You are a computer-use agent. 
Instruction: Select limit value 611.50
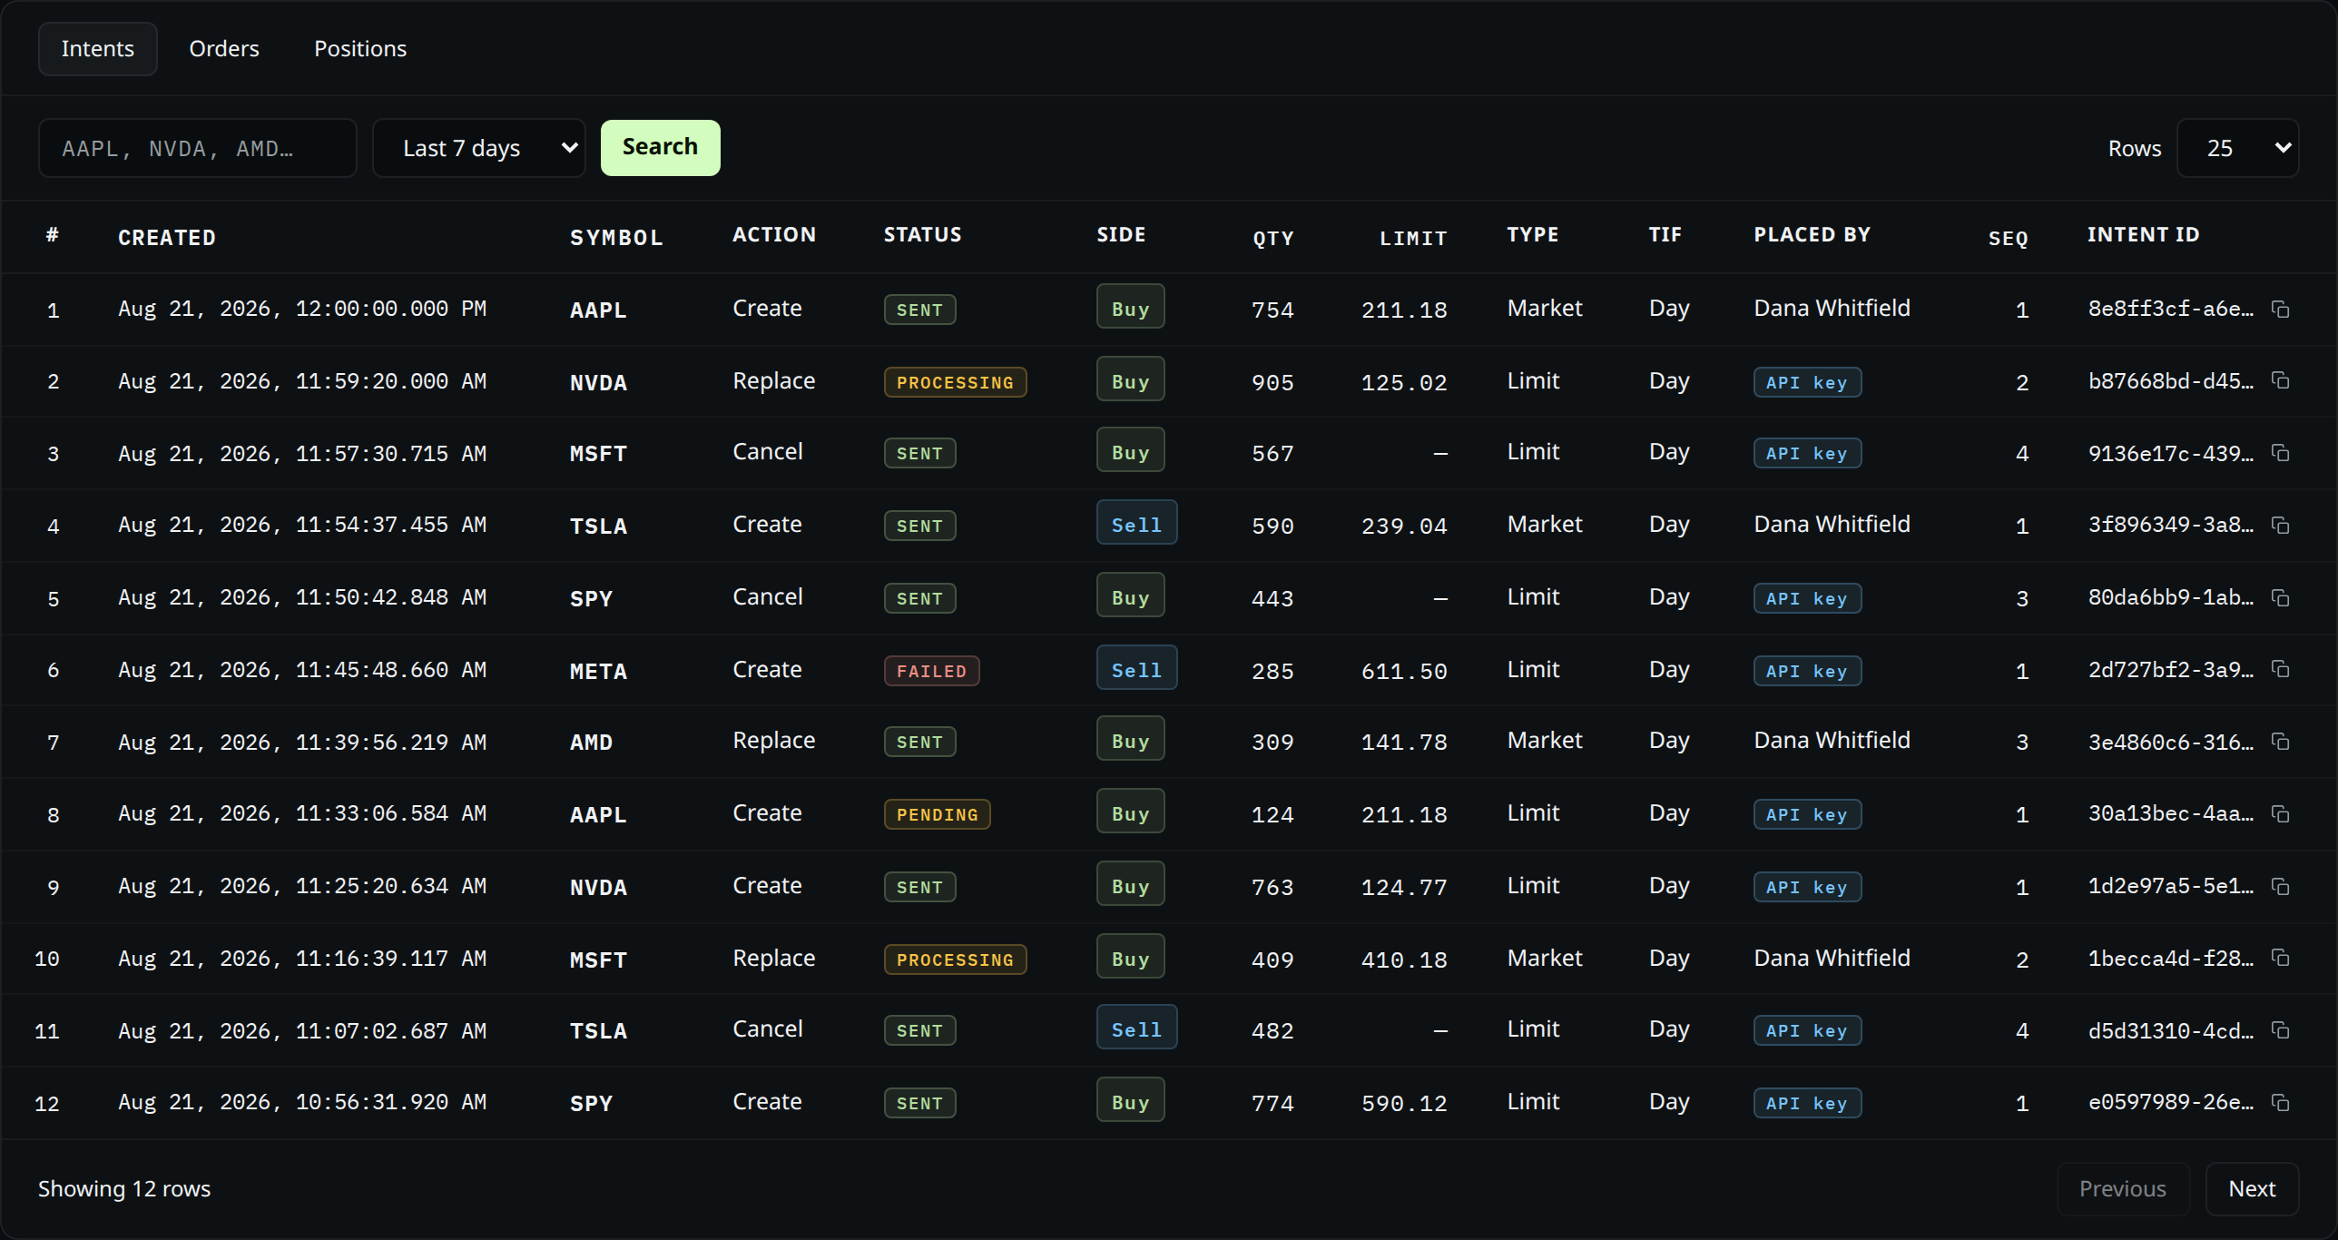[1404, 671]
